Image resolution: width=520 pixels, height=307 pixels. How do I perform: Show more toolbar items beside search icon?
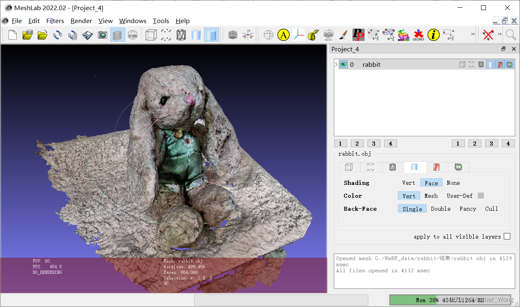click(x=500, y=35)
